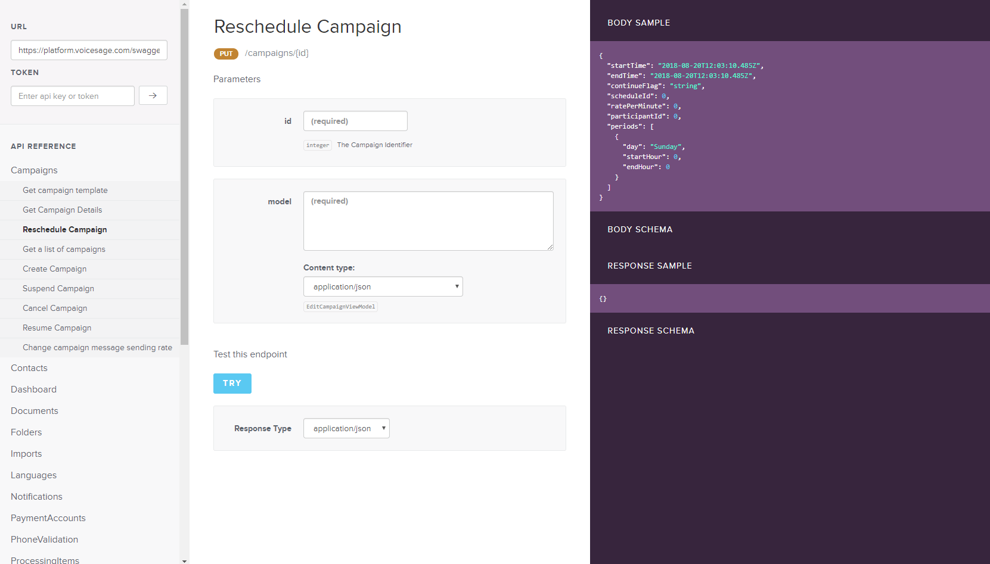Viewport: 990px width, 564px height.
Task: Click the URL field containing the swagger address
Action: pos(88,50)
